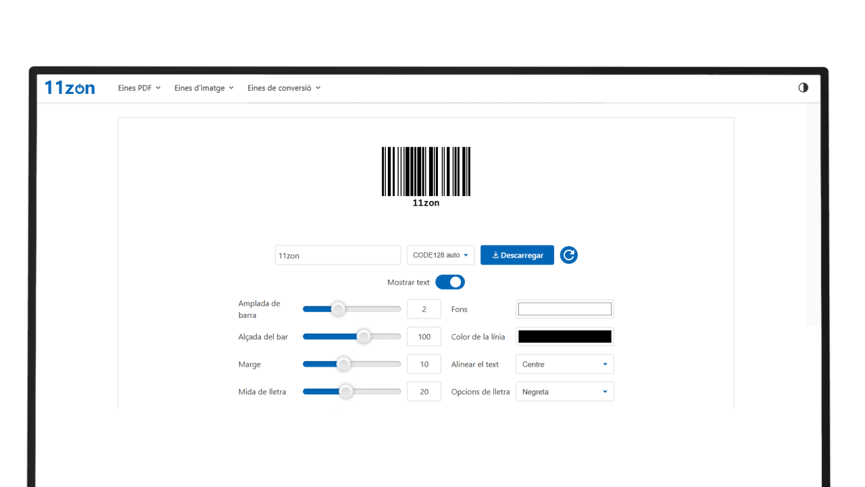Click the Amplada de barra slider
Image resolution: width=865 pixels, height=487 pixels.
click(351, 309)
